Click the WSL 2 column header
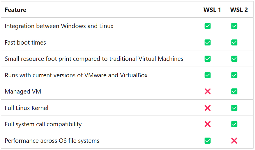255x150 pixels. point(239,10)
